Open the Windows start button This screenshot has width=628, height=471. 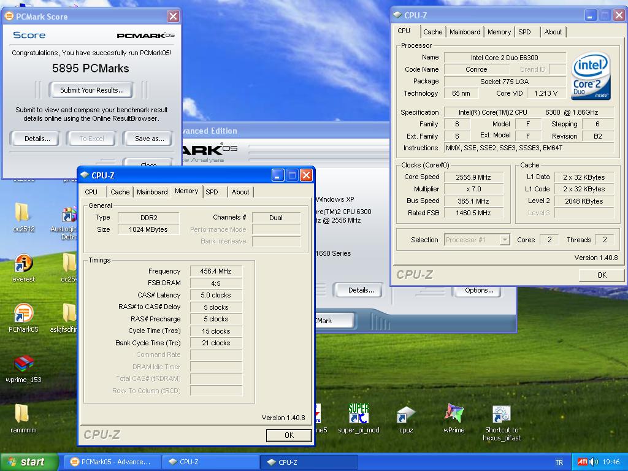[x=29, y=462]
